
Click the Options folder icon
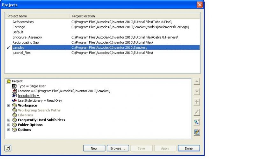[14, 130]
